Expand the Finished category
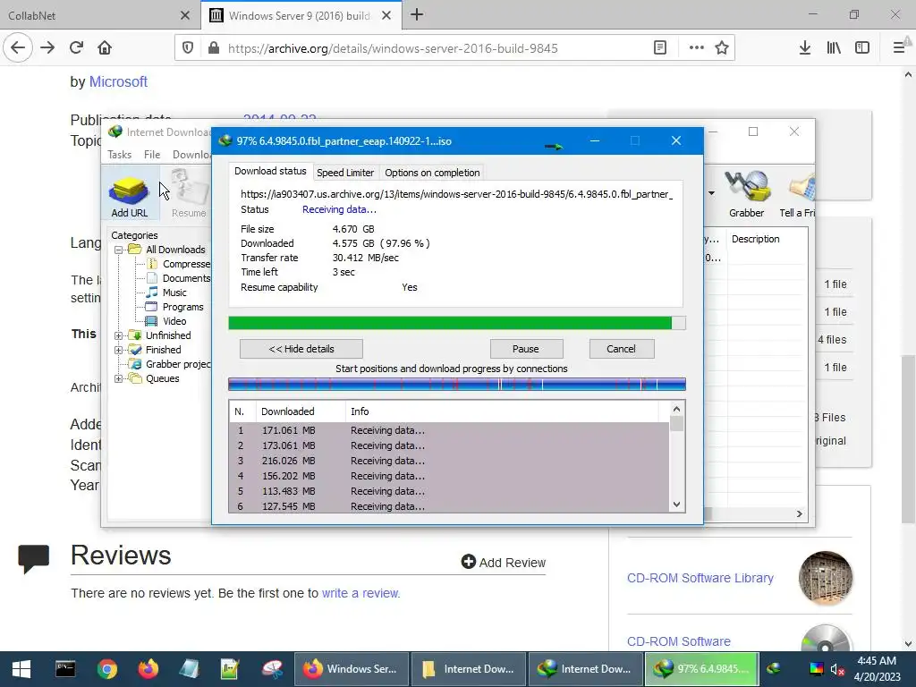The height and width of the screenshot is (687, 916). [x=119, y=350]
